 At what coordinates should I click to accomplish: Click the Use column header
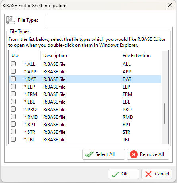tap(25, 56)
